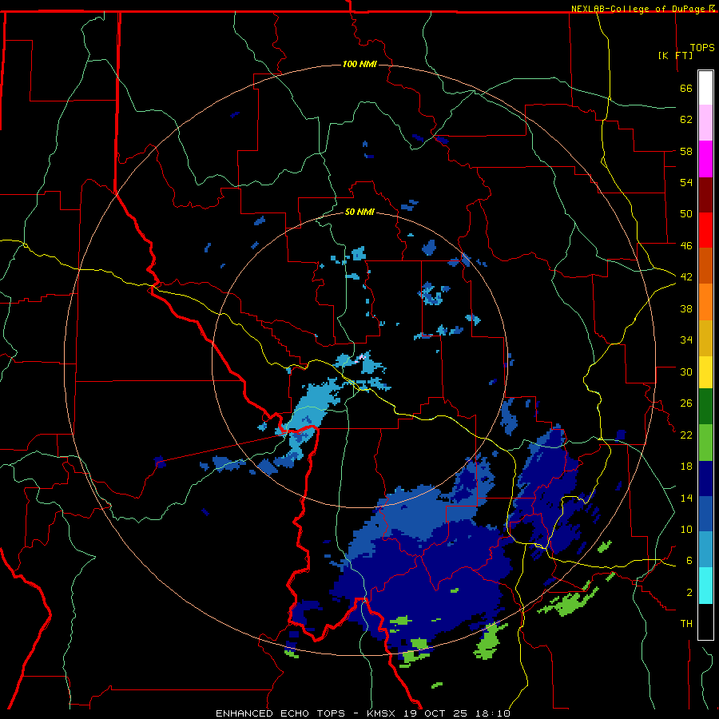Click the navy 14-18 legend swatch
Viewport: 719px width, 719px height.
(x=705, y=479)
